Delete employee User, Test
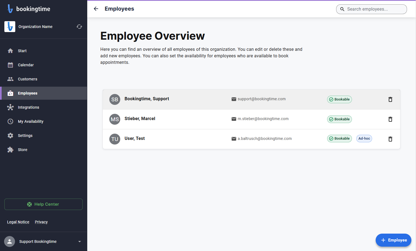This screenshot has width=416, height=251. 390,139
